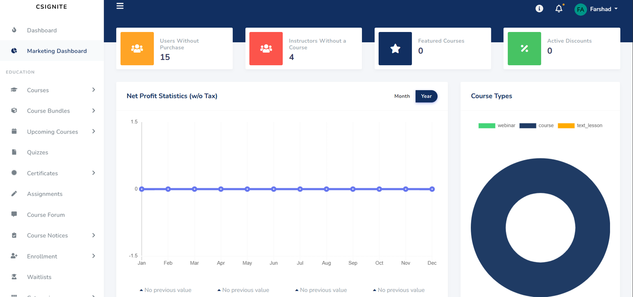Click the red Instructors Without a Course icon

tap(266, 49)
